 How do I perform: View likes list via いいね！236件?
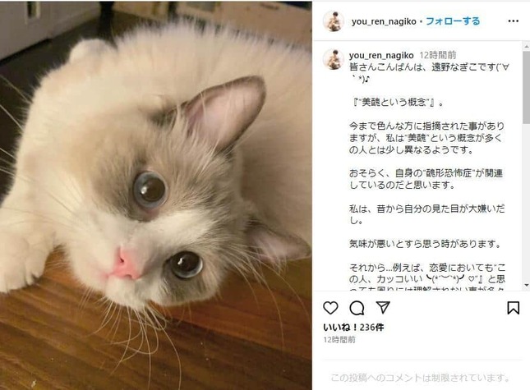click(x=353, y=328)
